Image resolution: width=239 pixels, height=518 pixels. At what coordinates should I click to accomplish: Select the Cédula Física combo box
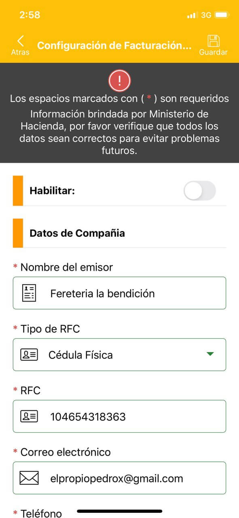click(x=119, y=355)
